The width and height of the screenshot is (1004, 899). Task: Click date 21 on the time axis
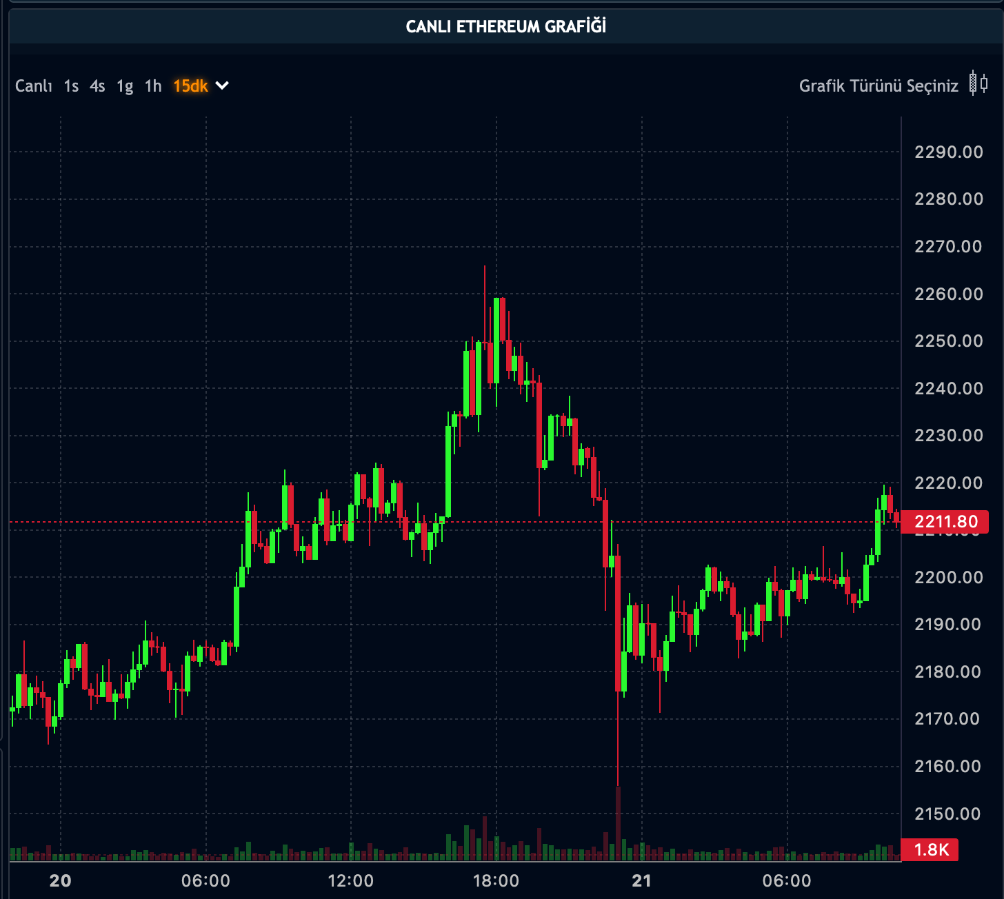click(641, 880)
